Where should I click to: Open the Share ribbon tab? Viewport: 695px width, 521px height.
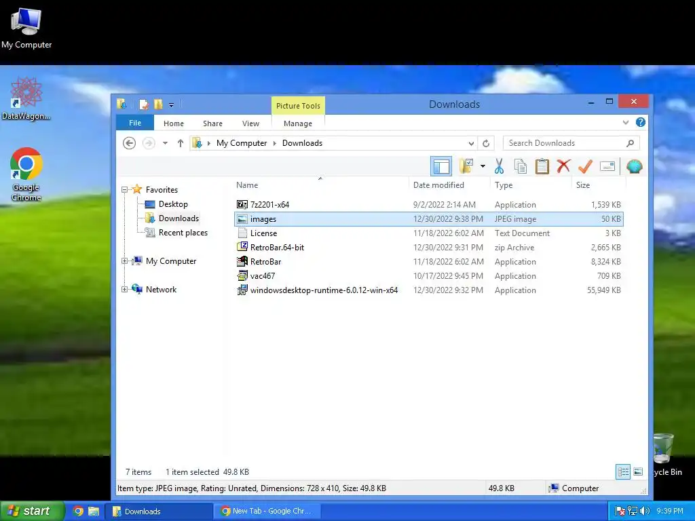pos(212,123)
